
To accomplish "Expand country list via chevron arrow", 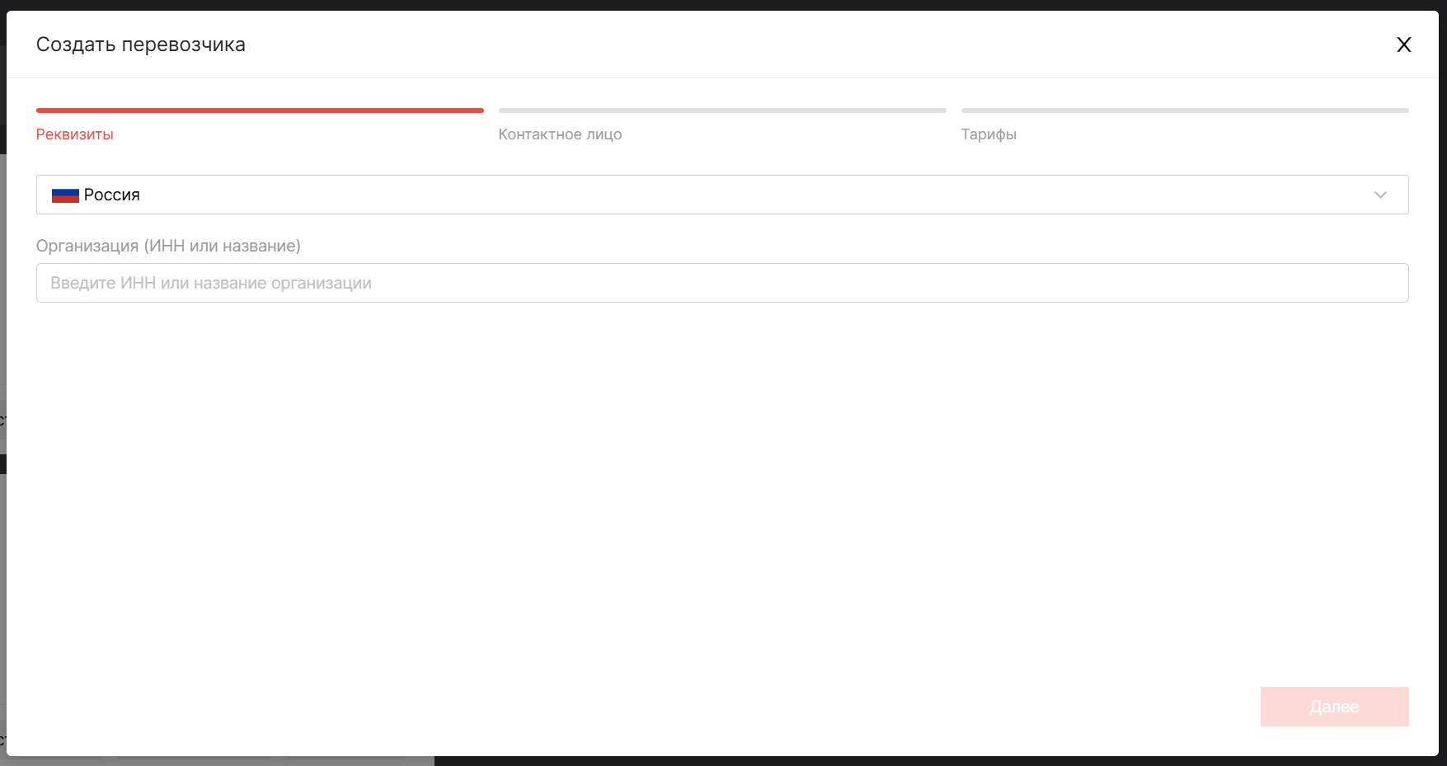I will [x=1380, y=195].
